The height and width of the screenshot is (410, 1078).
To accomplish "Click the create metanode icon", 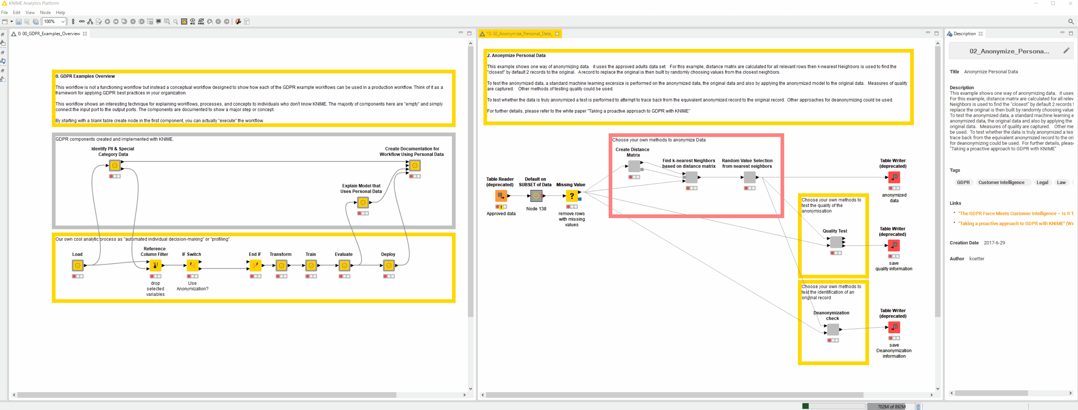I will (184, 21).
